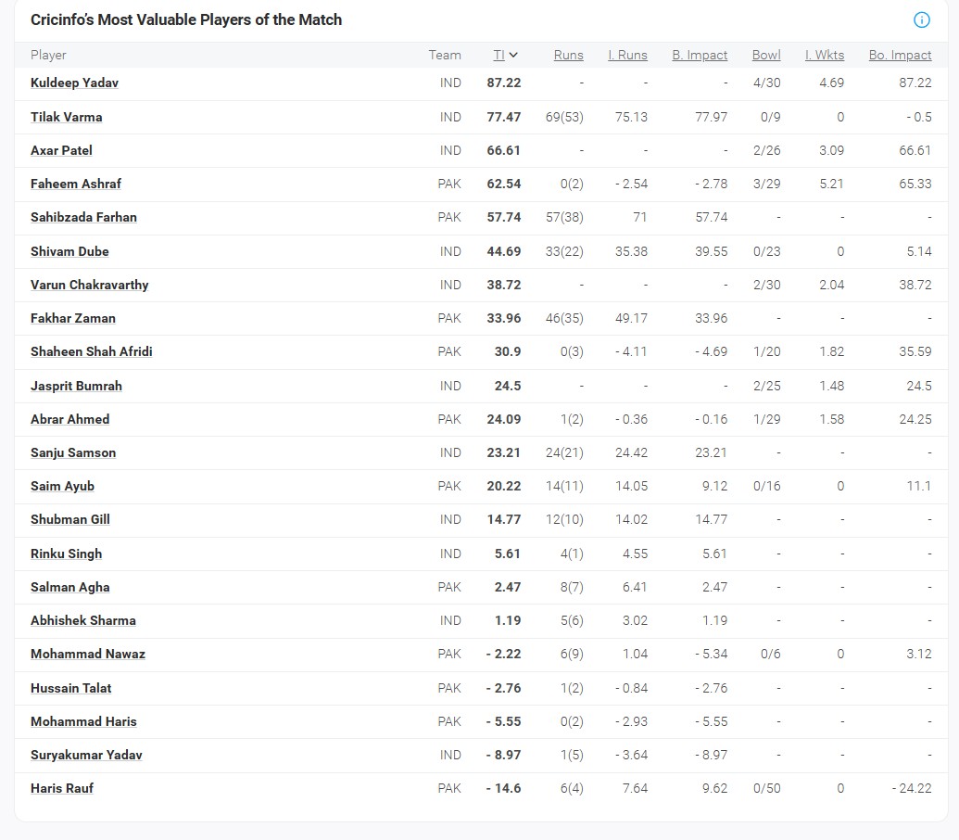Click the info icon in the header
Screen dimensions: 959x840
(921, 19)
